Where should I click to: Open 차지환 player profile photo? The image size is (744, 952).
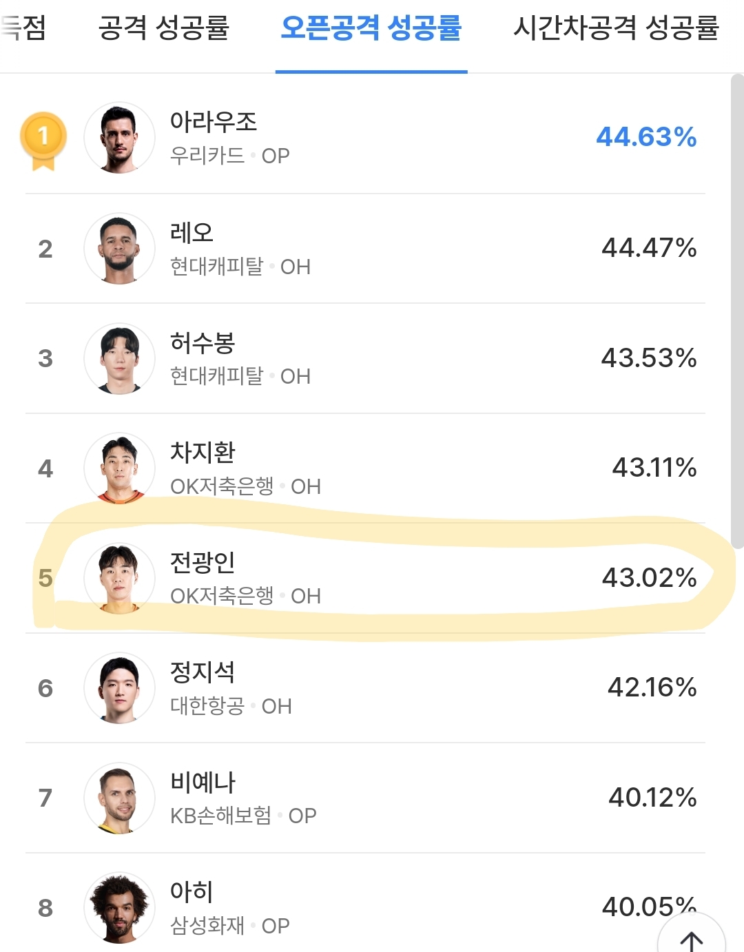[119, 468]
